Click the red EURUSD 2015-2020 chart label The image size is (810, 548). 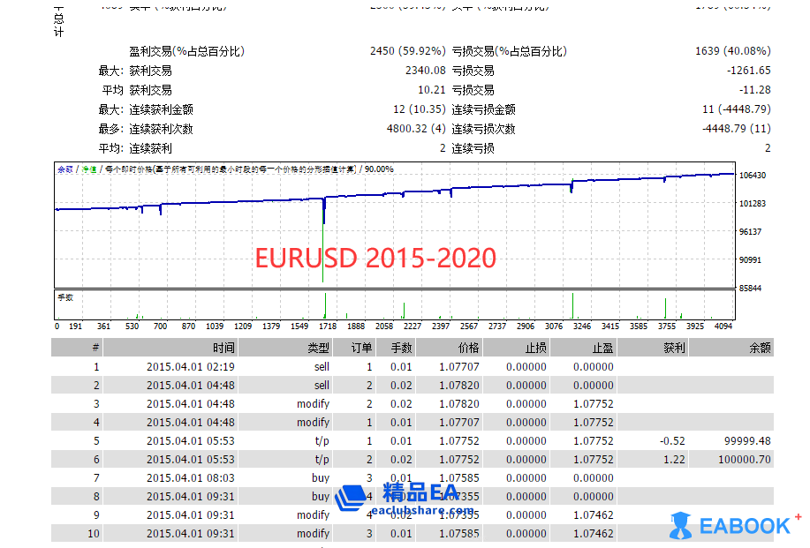pyautogui.click(x=375, y=258)
